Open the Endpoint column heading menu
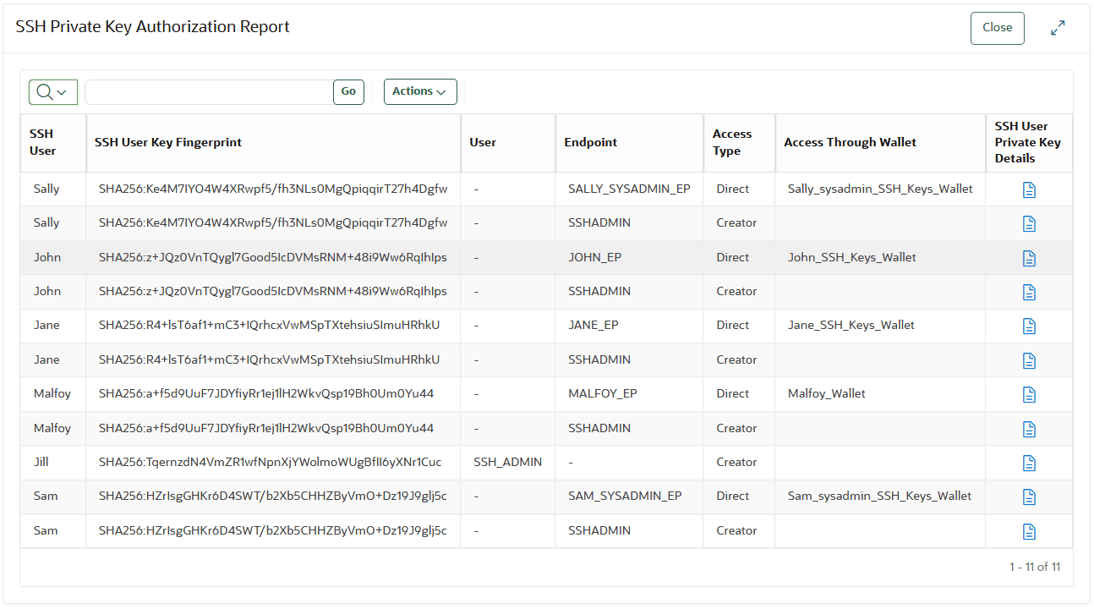Viewport: 1094px width, 609px height. click(589, 142)
